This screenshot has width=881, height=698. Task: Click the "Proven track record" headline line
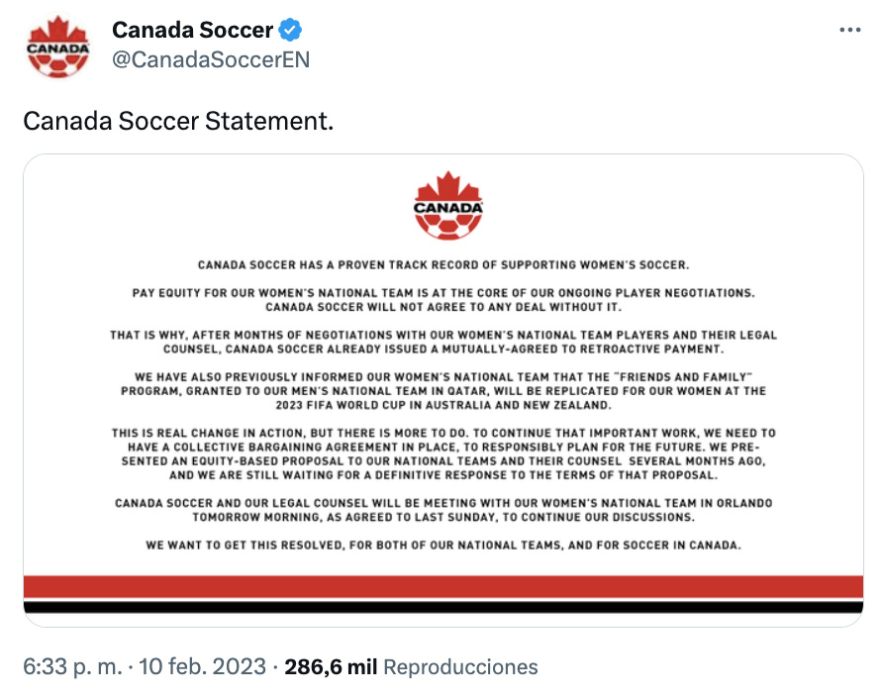point(442,265)
